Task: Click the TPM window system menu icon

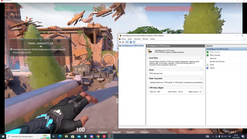Action: coord(120,36)
